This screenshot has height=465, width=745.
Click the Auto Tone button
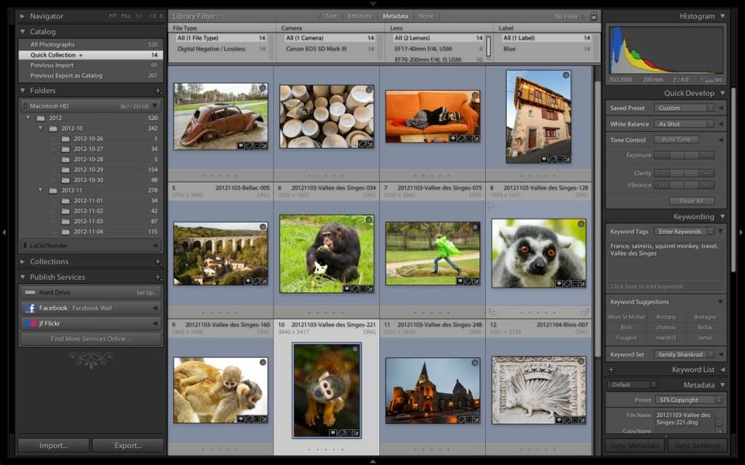tap(676, 139)
